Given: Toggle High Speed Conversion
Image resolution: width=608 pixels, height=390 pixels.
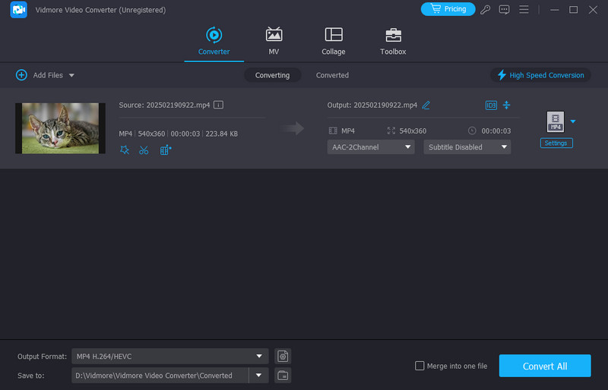Looking at the screenshot, I should coord(540,75).
